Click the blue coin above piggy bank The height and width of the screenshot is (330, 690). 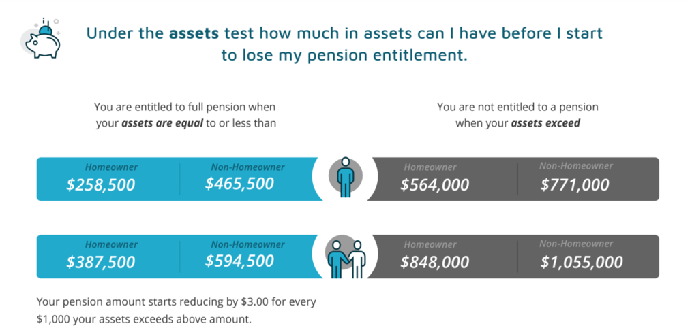[45, 31]
